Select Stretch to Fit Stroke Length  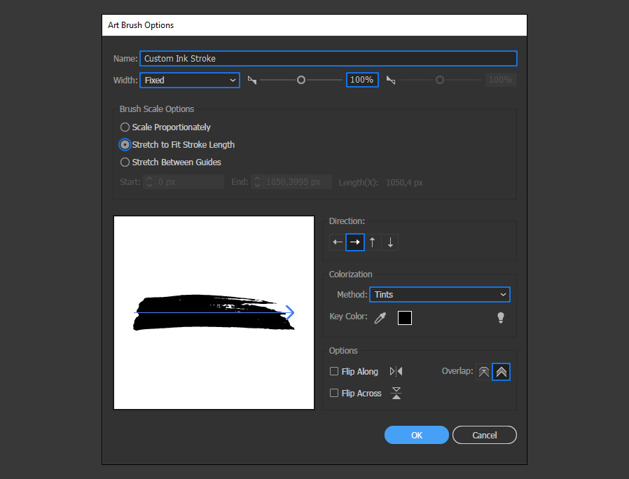tap(125, 145)
